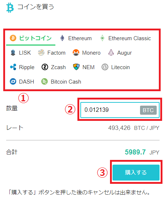Click the Ethereum diamond icon
Screen dimensions: 165x199
coord(62,38)
